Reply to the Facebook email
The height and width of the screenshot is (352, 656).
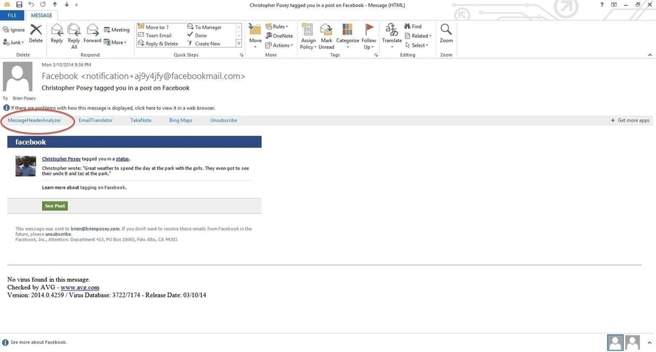coord(56,33)
